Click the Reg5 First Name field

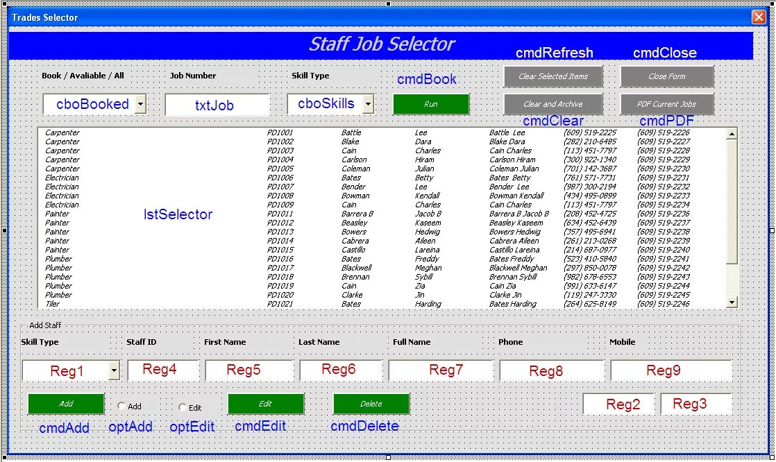[x=250, y=370]
